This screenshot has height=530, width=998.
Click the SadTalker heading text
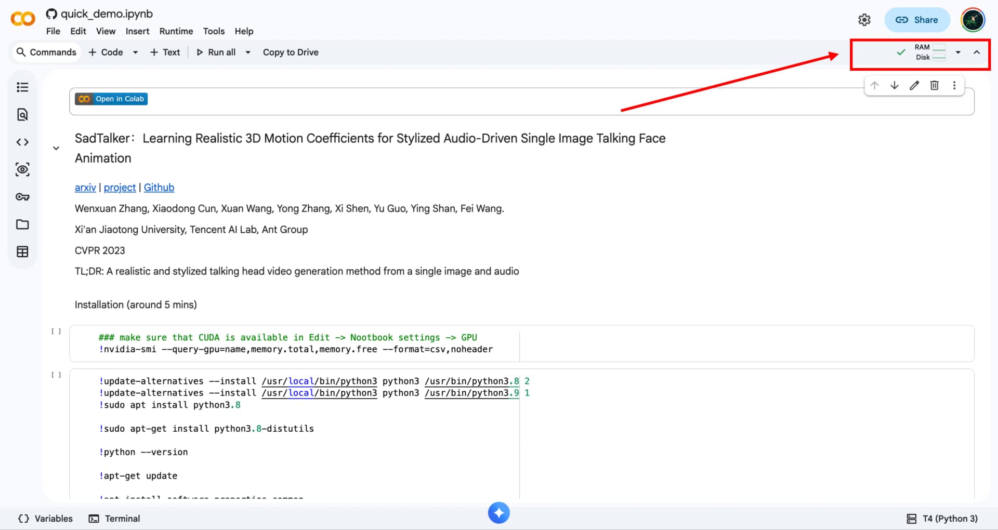point(370,148)
